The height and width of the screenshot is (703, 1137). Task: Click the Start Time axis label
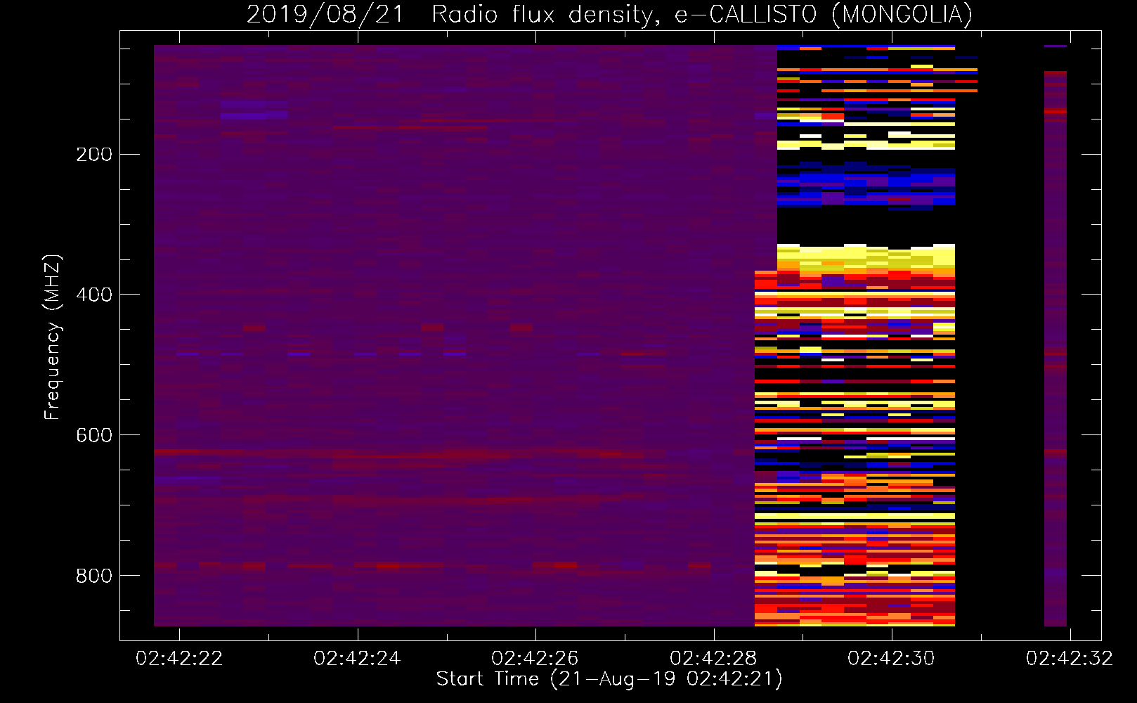(x=609, y=679)
